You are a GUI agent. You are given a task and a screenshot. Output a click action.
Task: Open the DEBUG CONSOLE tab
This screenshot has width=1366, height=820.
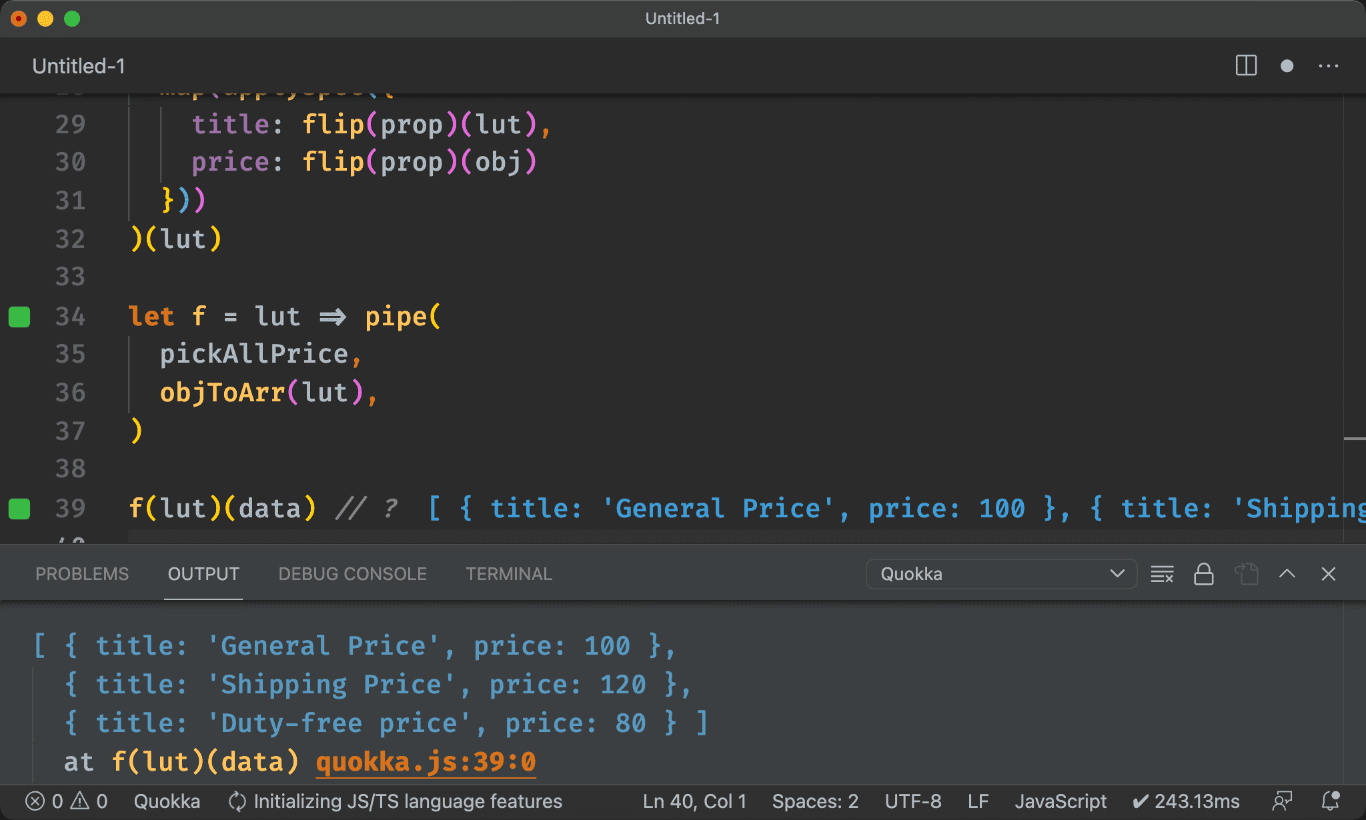coord(352,574)
